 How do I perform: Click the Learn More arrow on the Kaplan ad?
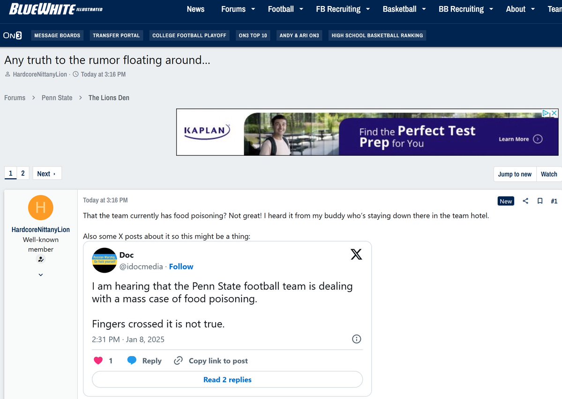coord(538,139)
